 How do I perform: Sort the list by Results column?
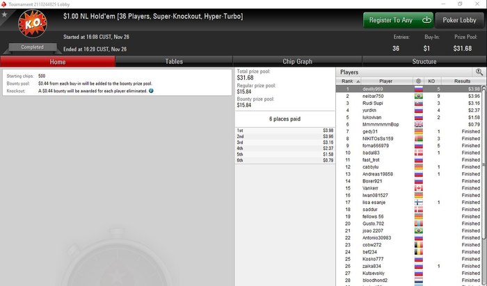pyautogui.click(x=462, y=81)
